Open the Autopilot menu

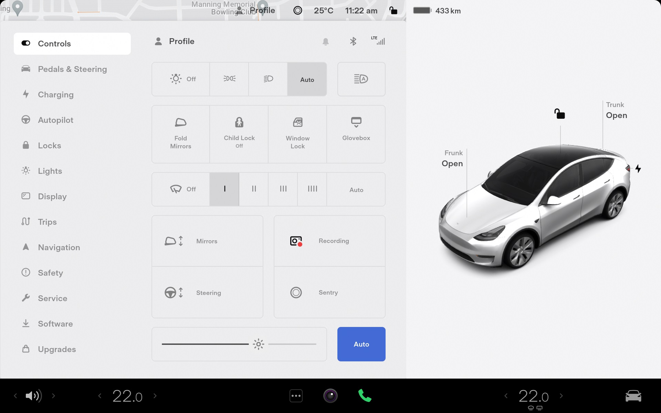click(x=55, y=120)
